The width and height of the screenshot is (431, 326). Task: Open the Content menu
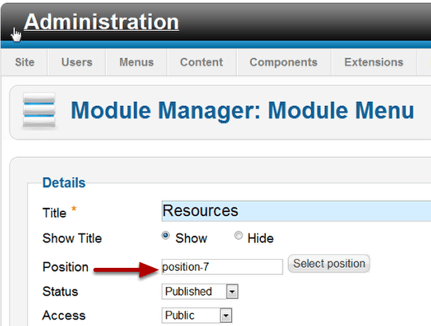[x=201, y=62]
